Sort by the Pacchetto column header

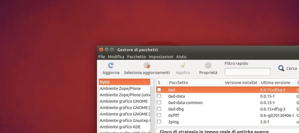pos(195,83)
